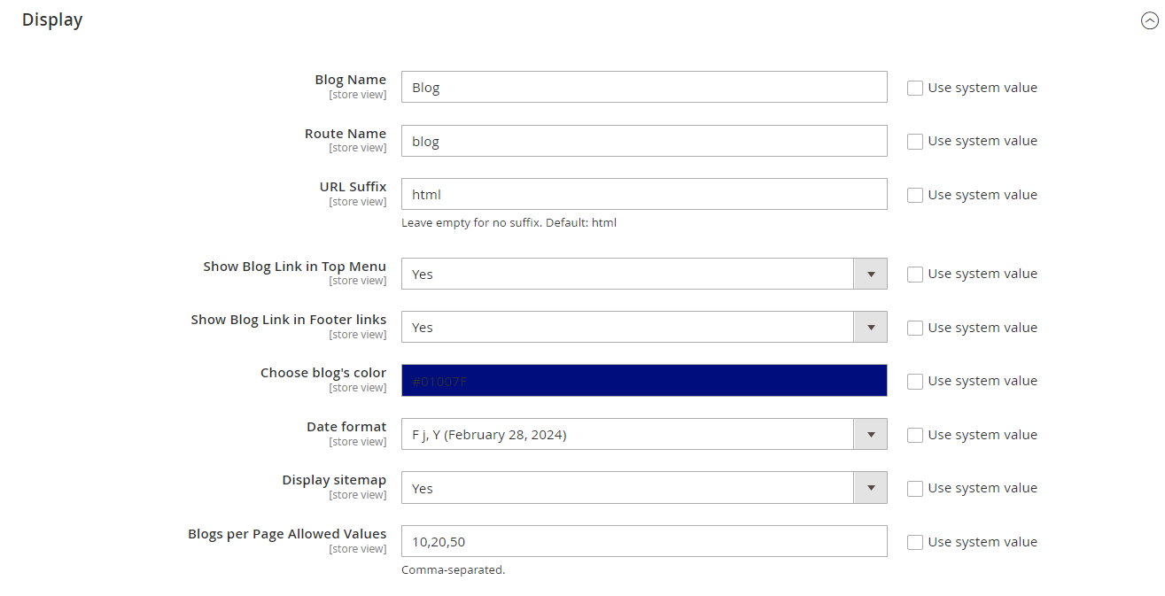1165x596 pixels.
Task: Collapse the Display section using the chevron icon
Action: (x=1149, y=21)
